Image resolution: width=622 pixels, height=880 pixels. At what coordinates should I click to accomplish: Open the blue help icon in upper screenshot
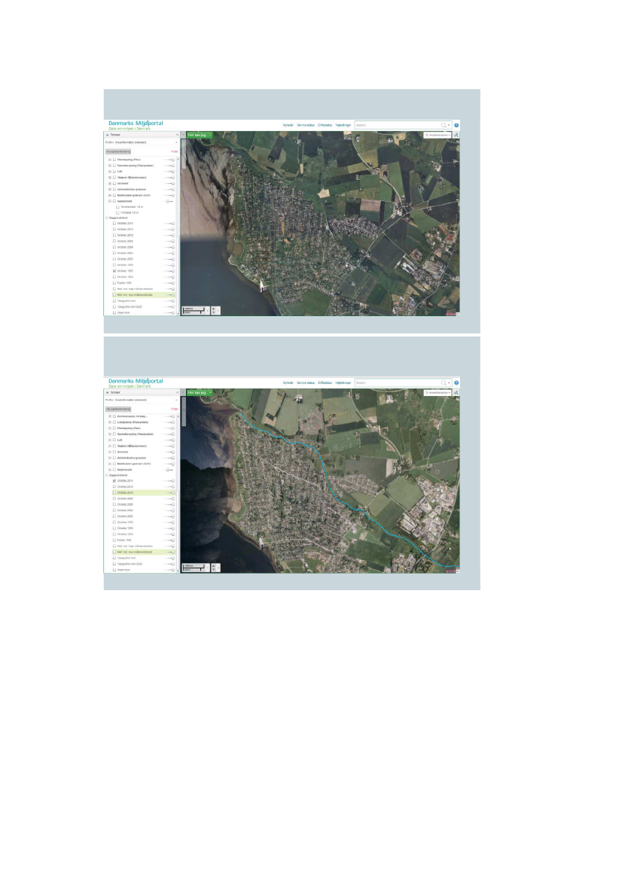pyautogui.click(x=456, y=125)
